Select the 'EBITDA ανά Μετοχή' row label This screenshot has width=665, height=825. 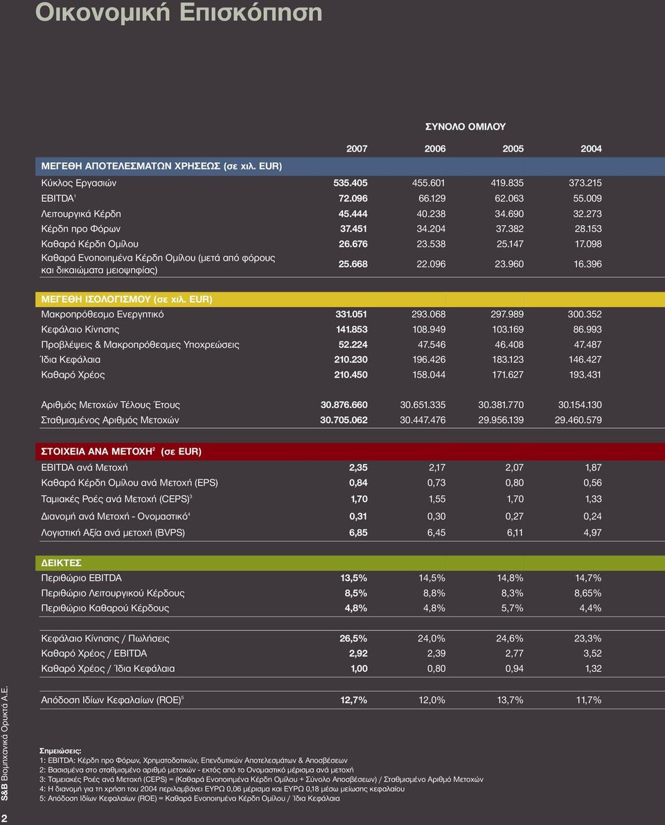click(x=85, y=468)
